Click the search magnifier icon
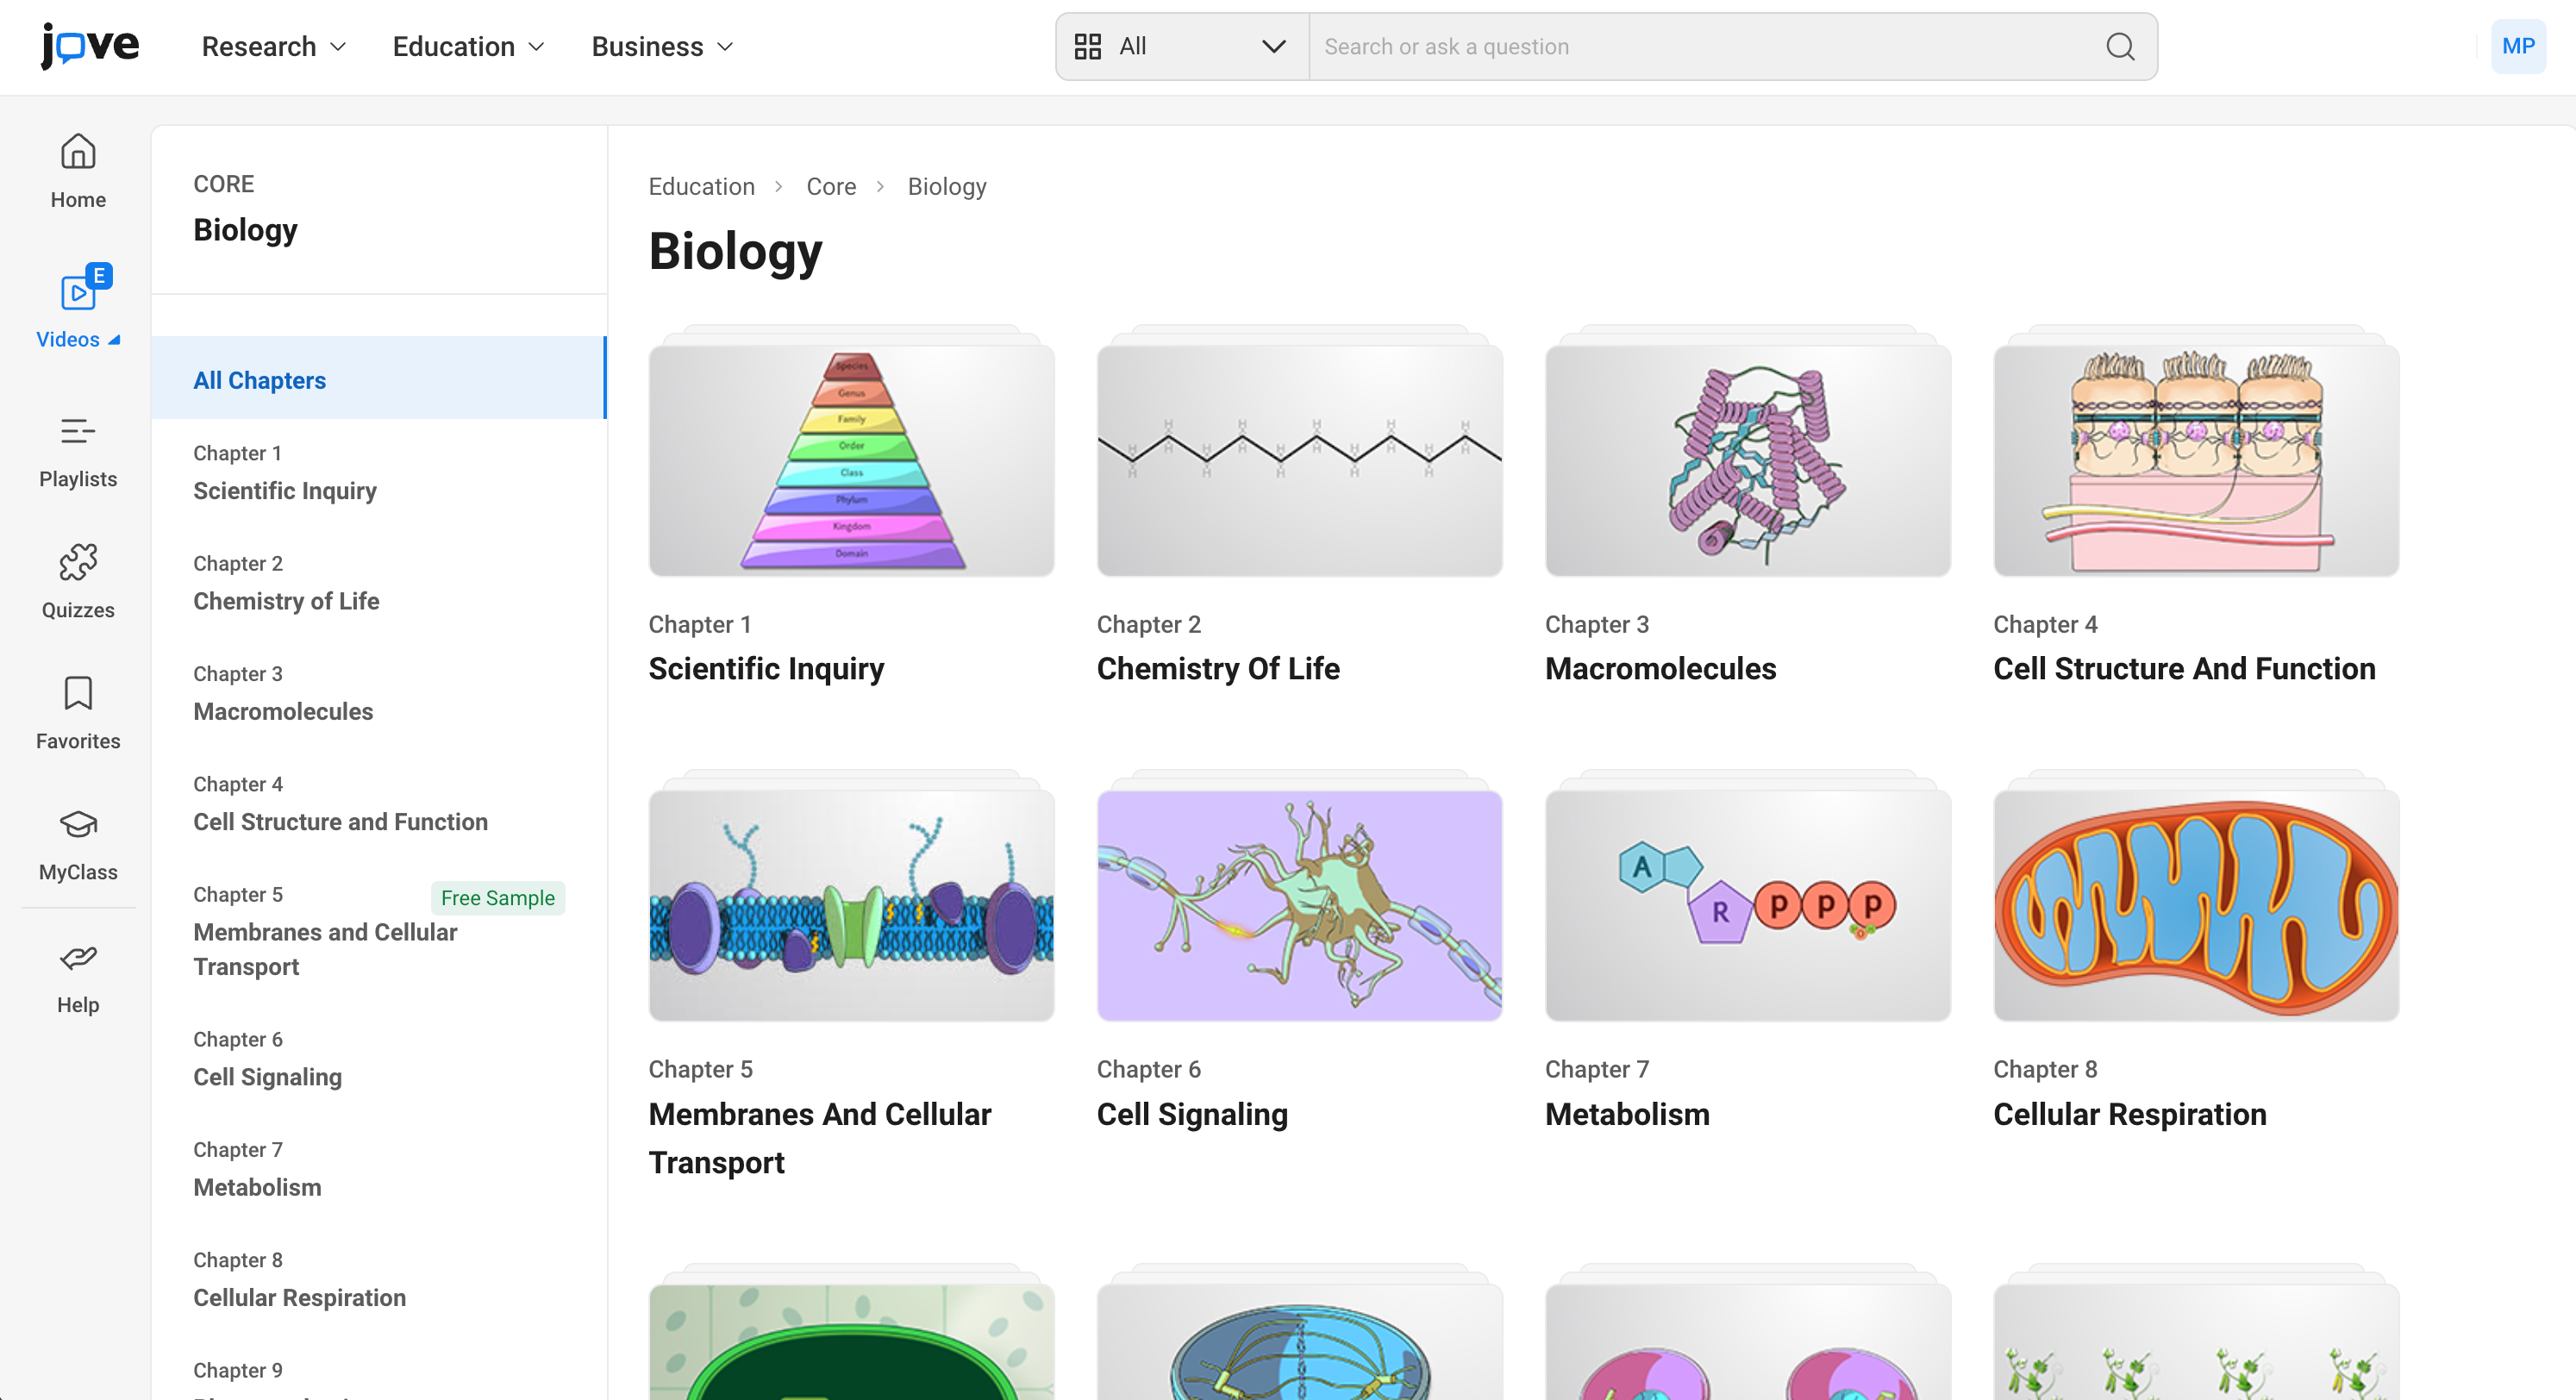This screenshot has height=1400, width=2576. (2120, 46)
